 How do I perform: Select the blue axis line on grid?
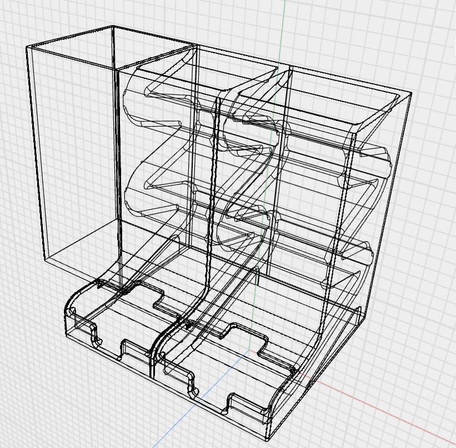pyautogui.click(x=201, y=399)
